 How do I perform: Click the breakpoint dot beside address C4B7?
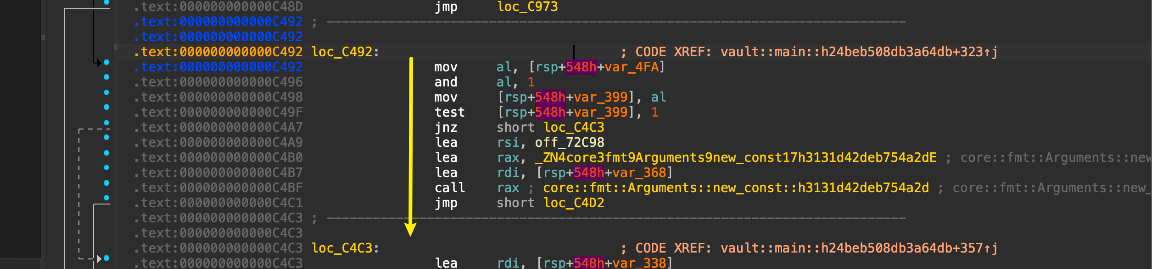[106, 167]
